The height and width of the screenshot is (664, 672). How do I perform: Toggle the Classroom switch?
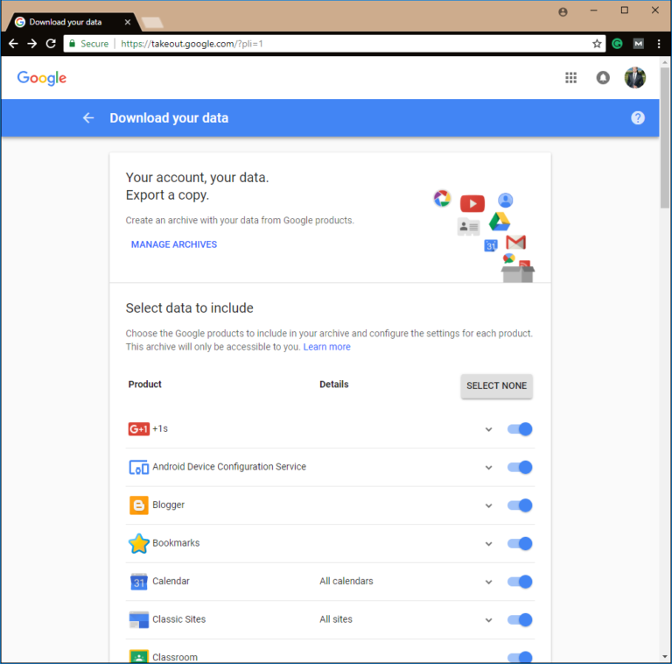pyautogui.click(x=520, y=657)
